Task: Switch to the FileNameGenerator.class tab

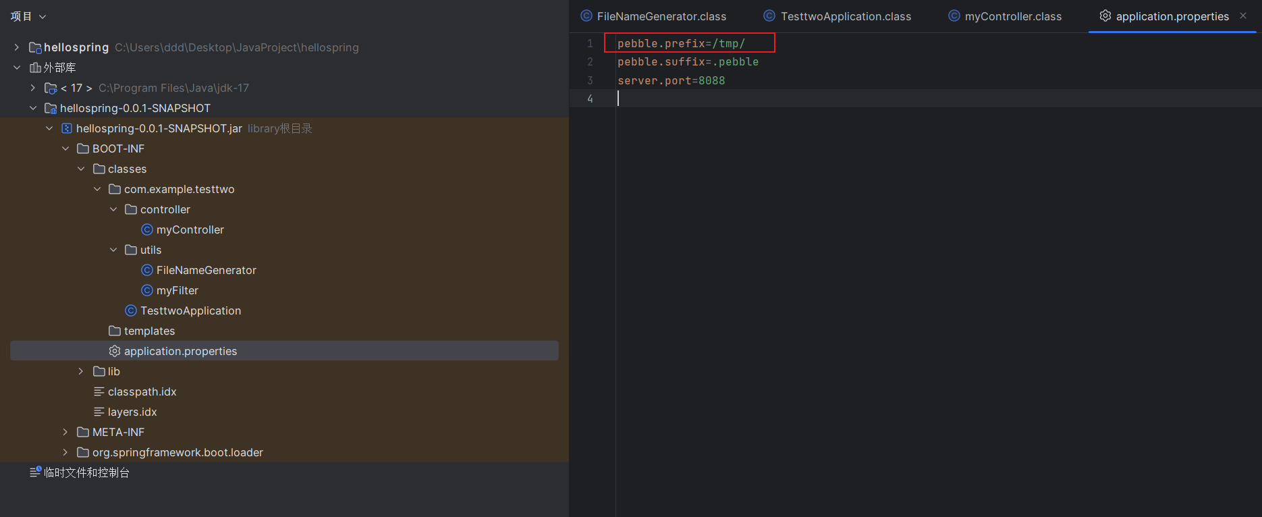Action: pos(653,16)
